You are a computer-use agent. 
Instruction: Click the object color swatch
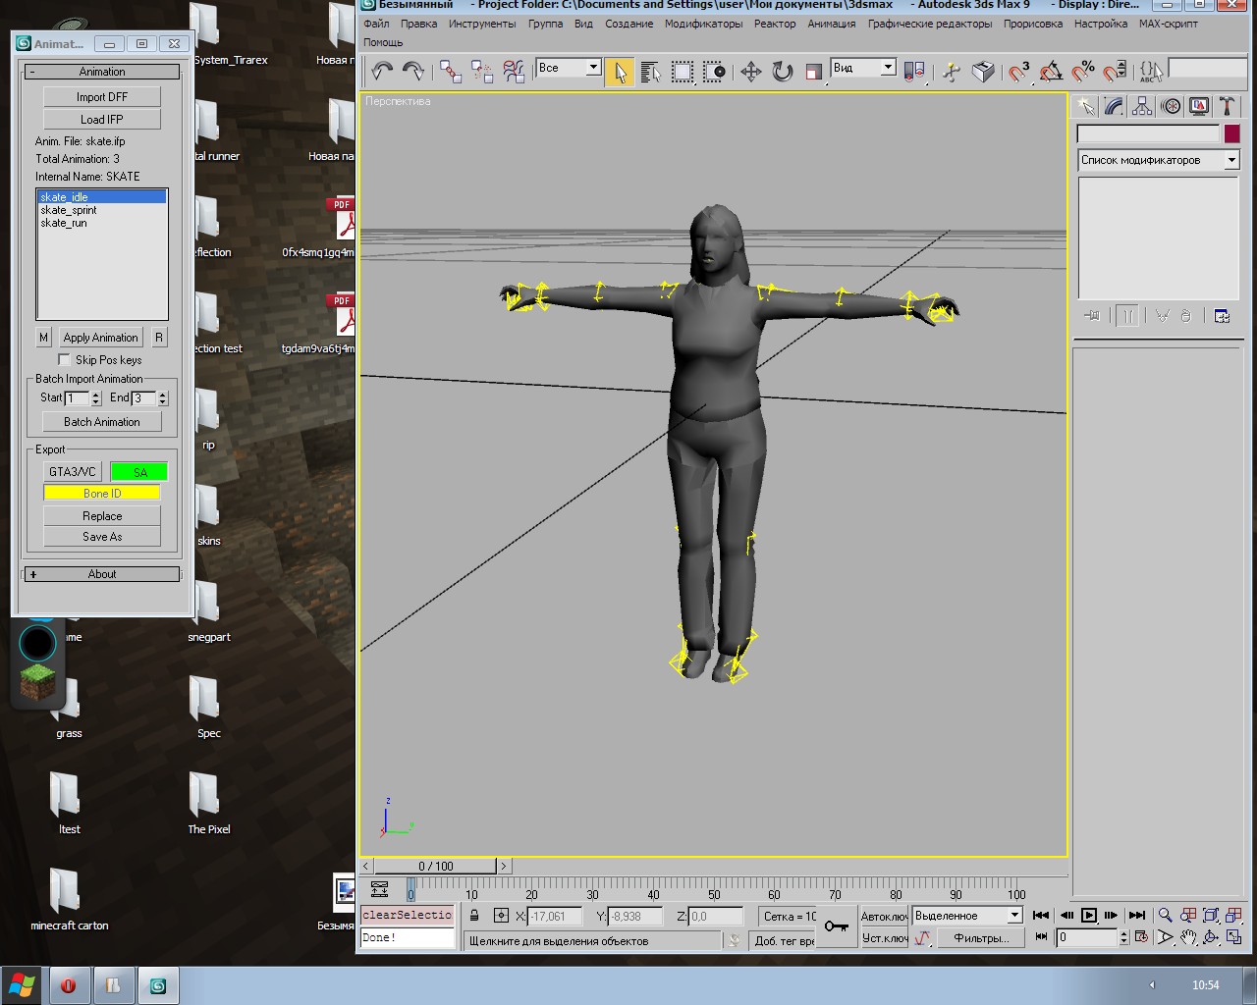[x=1231, y=133]
